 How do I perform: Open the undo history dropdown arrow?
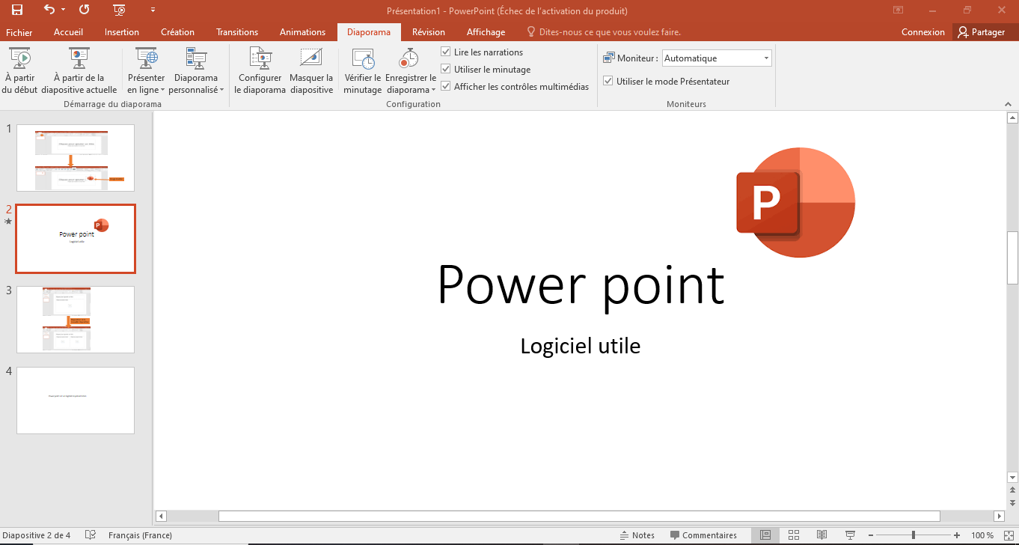pyautogui.click(x=63, y=10)
